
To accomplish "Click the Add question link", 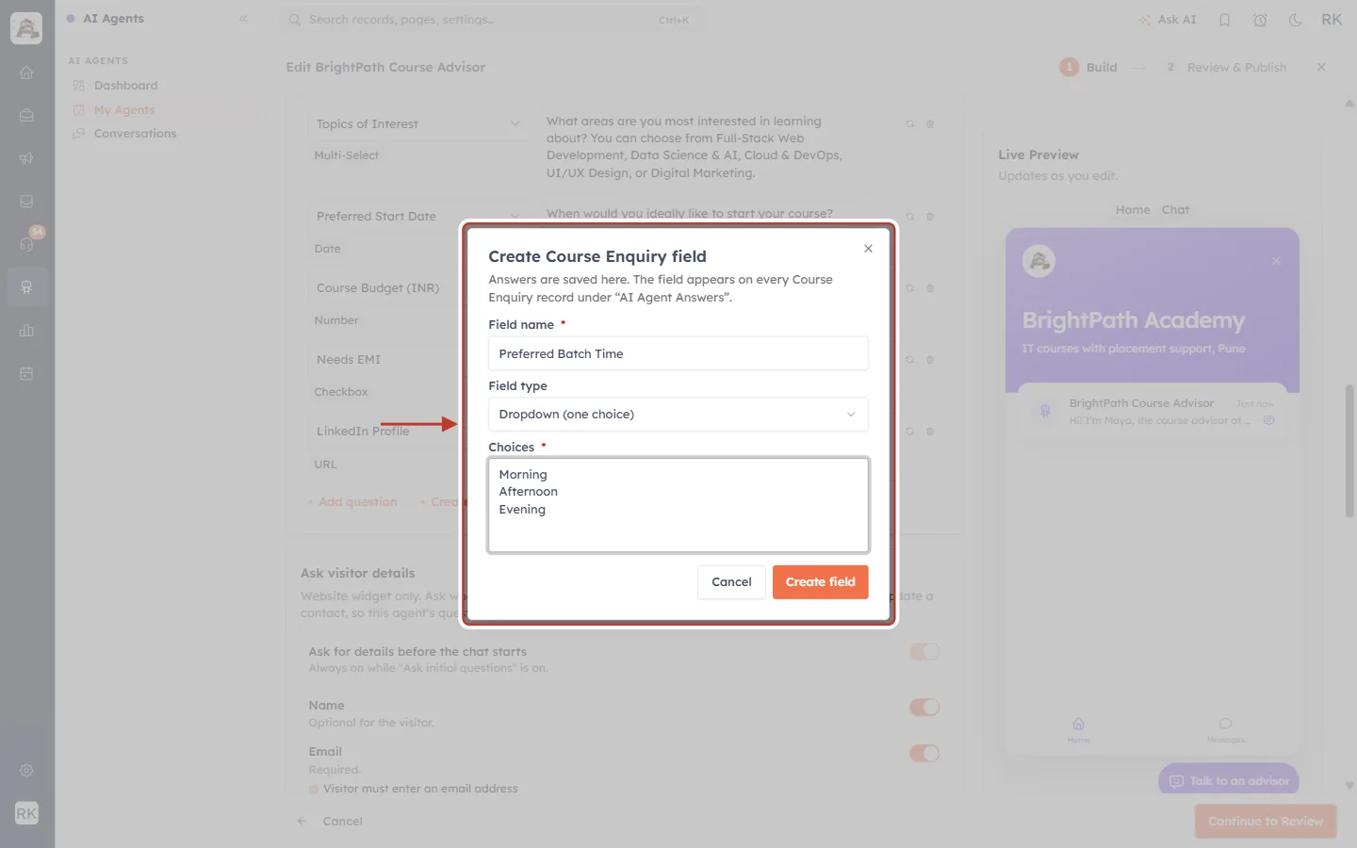I will (352, 502).
